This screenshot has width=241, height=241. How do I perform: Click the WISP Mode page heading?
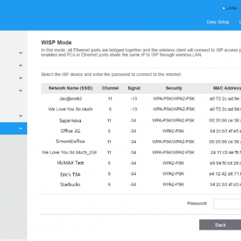click(x=57, y=42)
